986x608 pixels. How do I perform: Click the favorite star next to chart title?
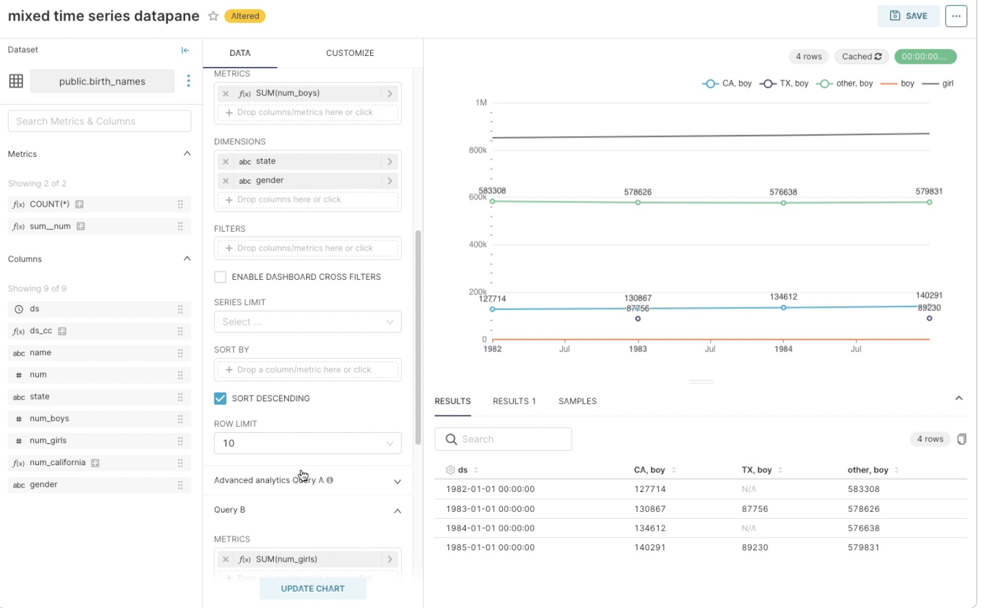point(213,16)
